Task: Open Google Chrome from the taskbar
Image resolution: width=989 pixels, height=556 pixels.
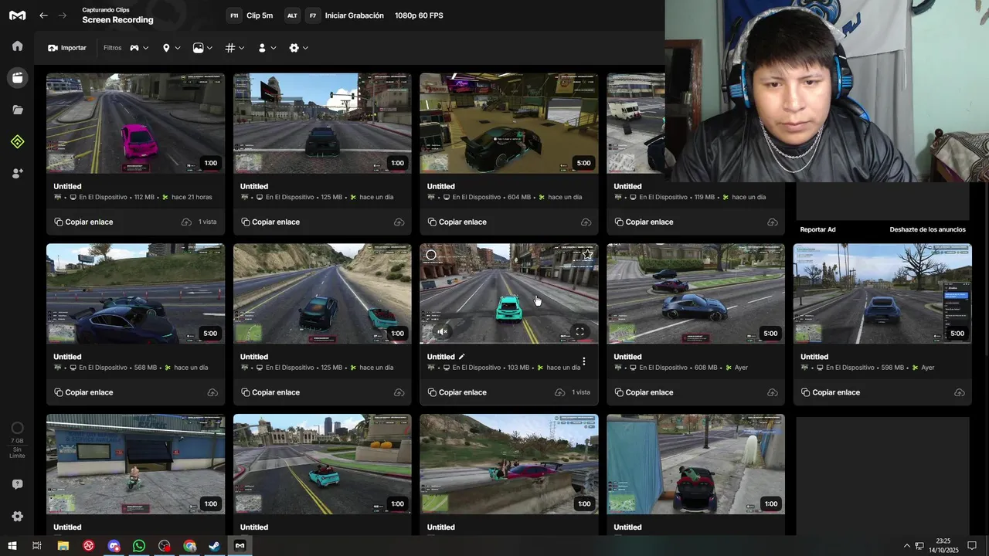Action: [189, 546]
